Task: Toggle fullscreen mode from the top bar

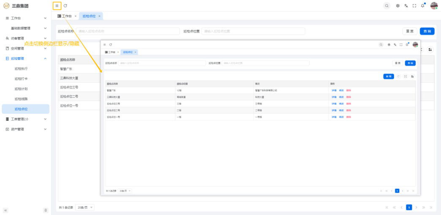Action: [414, 5]
